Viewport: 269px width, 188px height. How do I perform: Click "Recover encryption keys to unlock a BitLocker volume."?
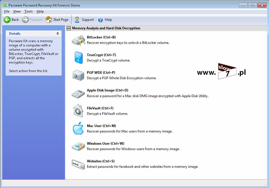(x=128, y=43)
